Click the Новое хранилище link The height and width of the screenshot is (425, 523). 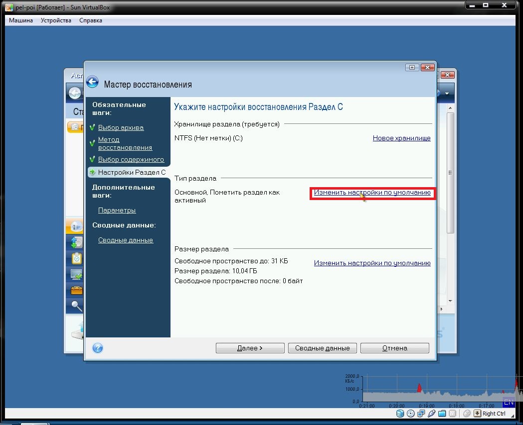(x=401, y=138)
